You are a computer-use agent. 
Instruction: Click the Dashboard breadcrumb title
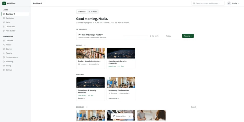click(37, 3)
